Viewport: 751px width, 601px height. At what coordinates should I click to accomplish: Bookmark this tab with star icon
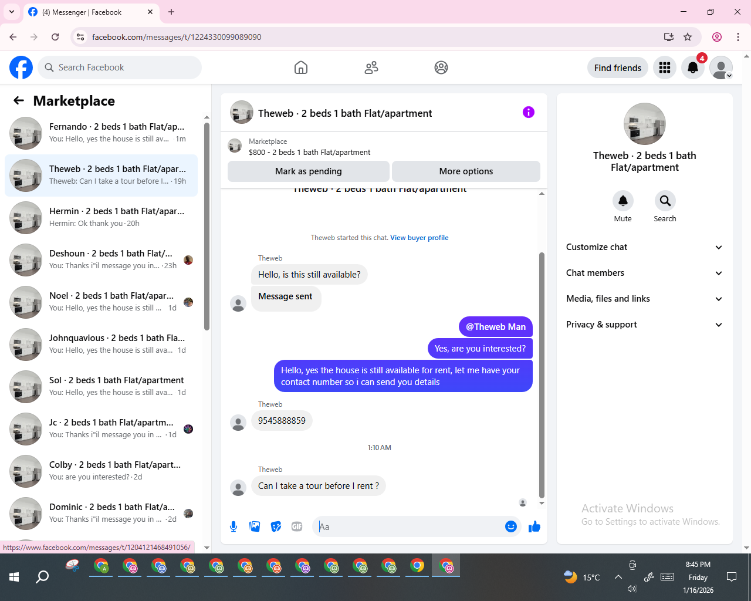pos(688,37)
